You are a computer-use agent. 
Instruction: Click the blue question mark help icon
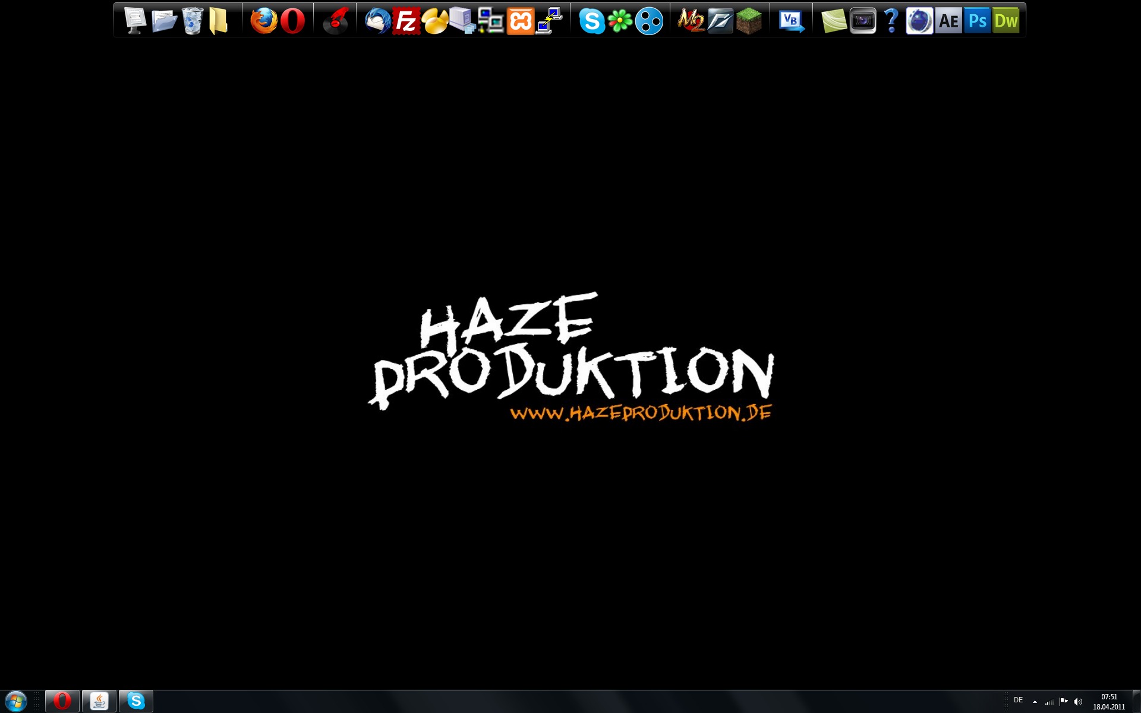pos(891,21)
